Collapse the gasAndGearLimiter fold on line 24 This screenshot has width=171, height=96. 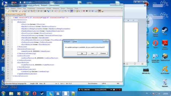pyautogui.click(x=12, y=69)
